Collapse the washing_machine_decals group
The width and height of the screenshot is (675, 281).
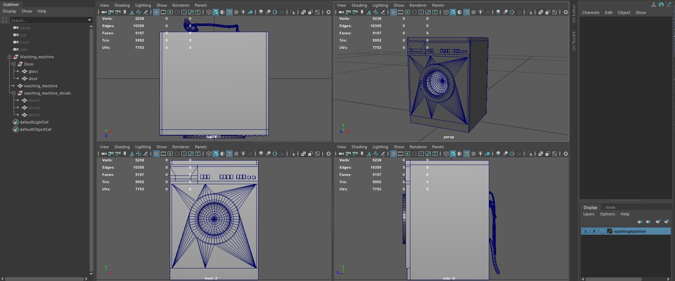(14, 93)
